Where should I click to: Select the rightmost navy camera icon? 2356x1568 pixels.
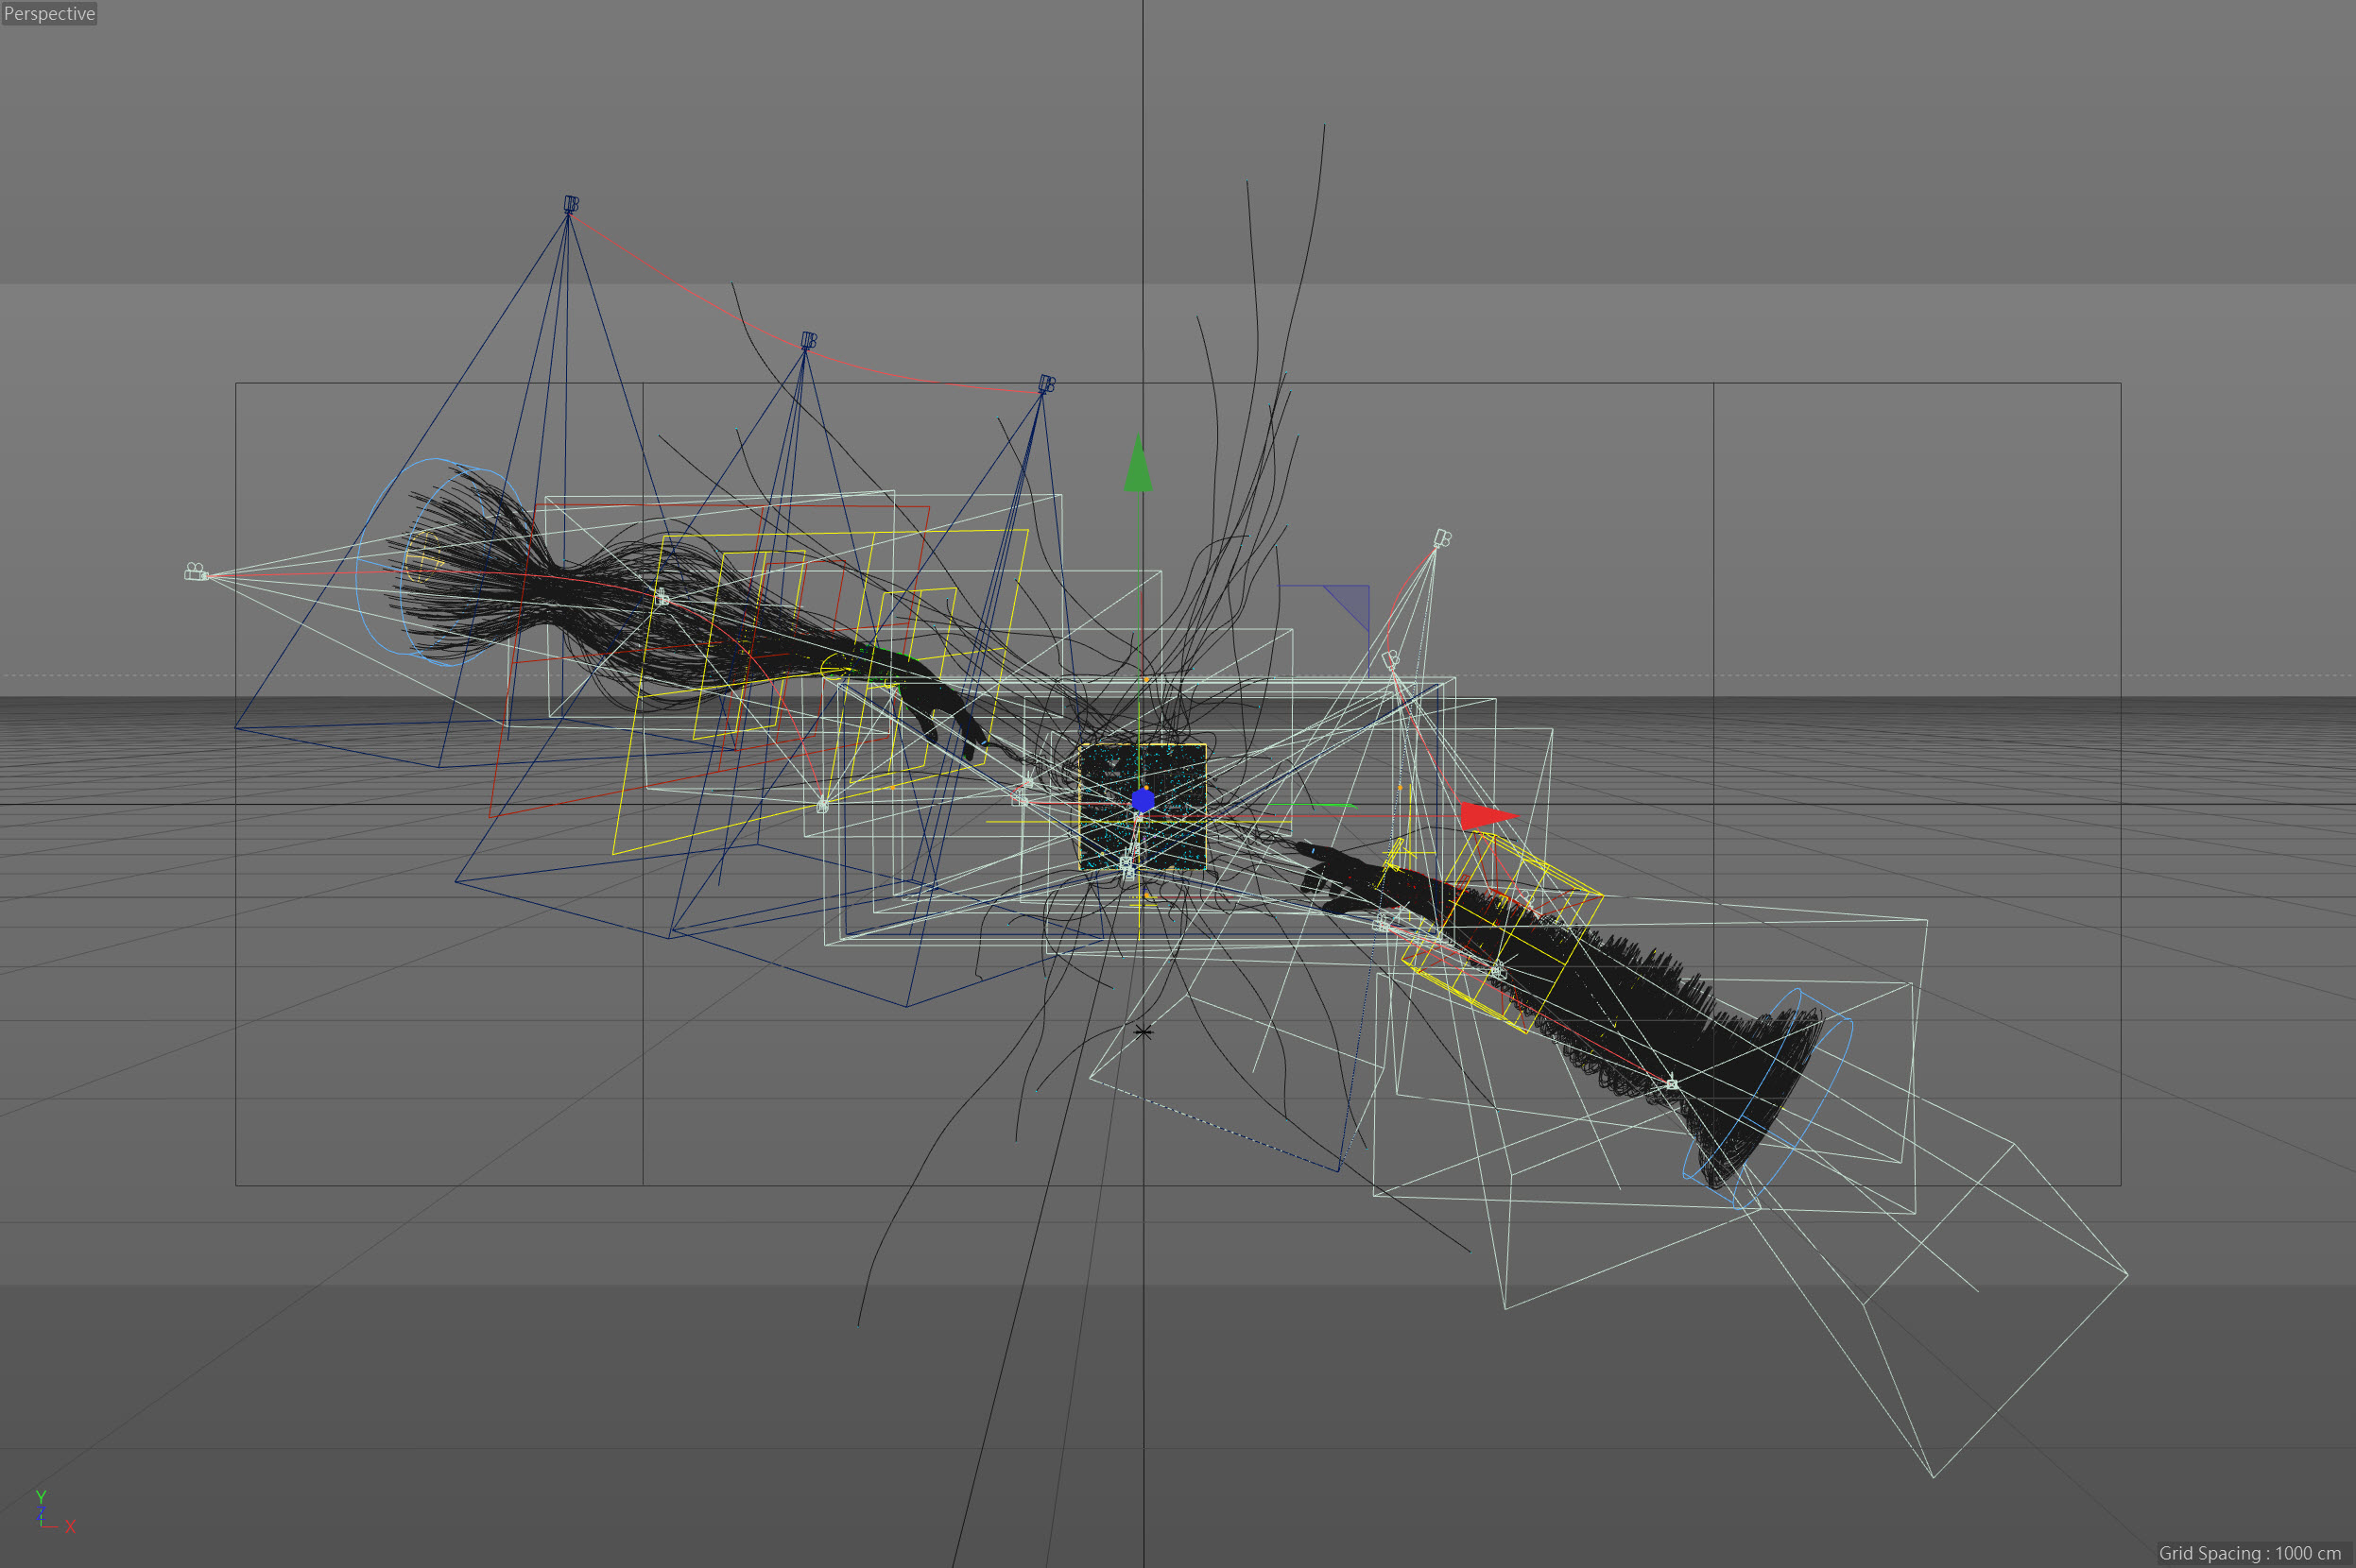(1046, 384)
